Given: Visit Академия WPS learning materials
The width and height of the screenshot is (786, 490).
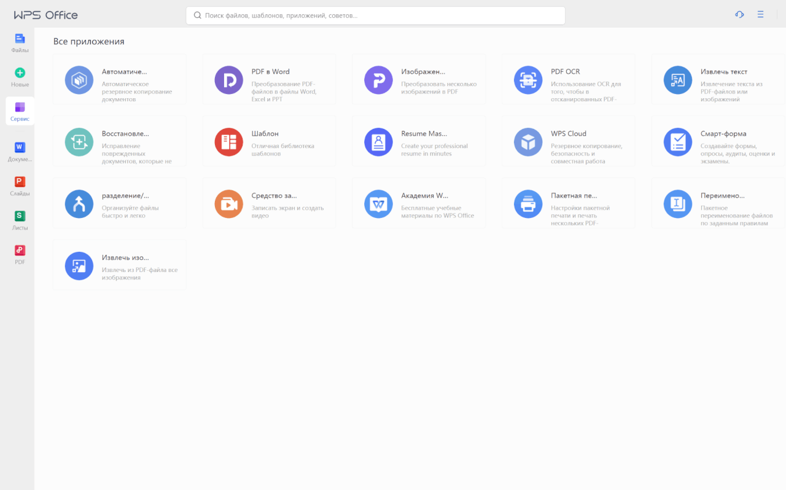Looking at the screenshot, I should (x=418, y=203).
